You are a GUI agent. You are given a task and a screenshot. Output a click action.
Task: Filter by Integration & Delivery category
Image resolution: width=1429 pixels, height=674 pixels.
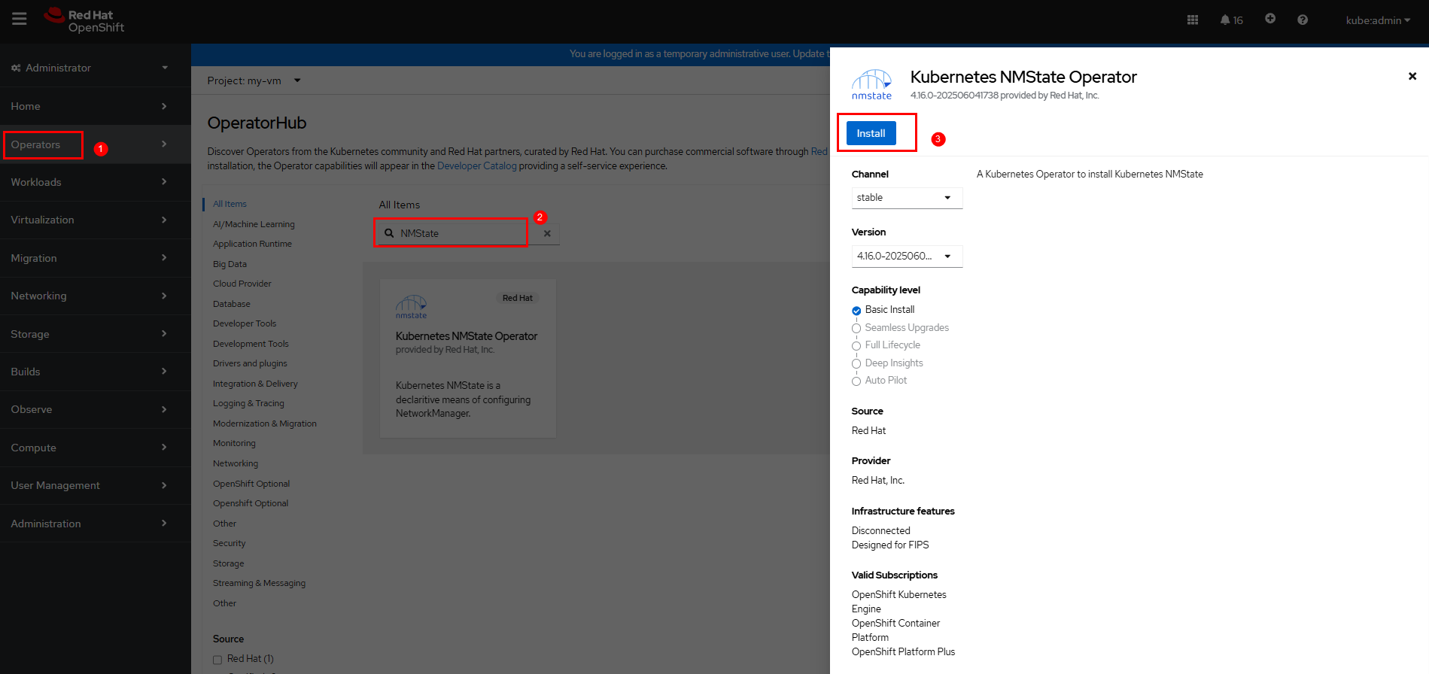pos(255,384)
